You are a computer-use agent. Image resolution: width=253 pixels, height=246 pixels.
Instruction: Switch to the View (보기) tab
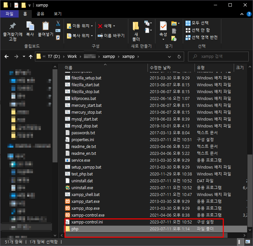[x=57, y=14]
